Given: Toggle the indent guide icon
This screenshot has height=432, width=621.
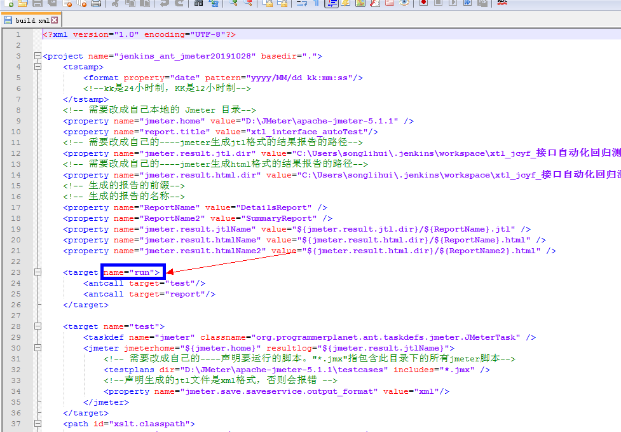Looking at the screenshot, I should point(332,3).
